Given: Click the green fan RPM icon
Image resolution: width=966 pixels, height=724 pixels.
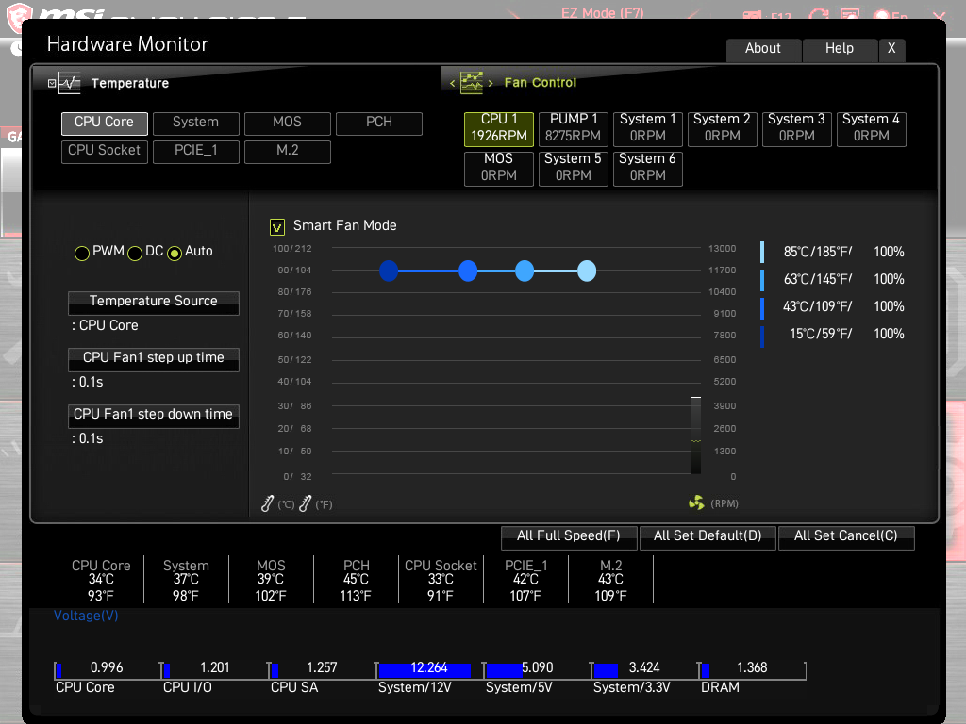Looking at the screenshot, I should [696, 503].
